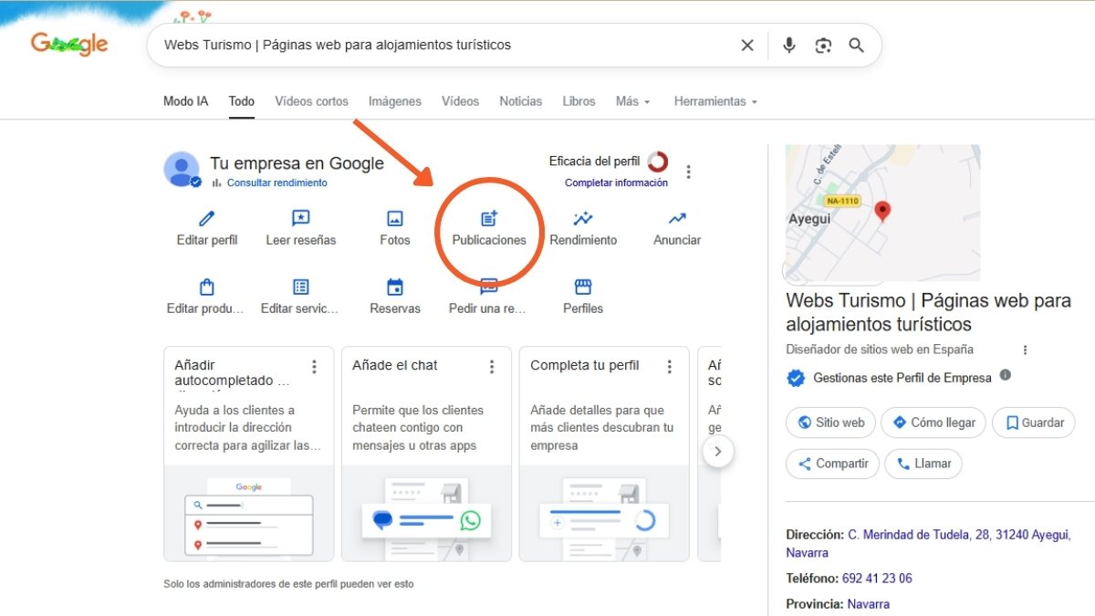Click the Cómo llegar button
This screenshot has width=1095, height=616.
coord(933,423)
